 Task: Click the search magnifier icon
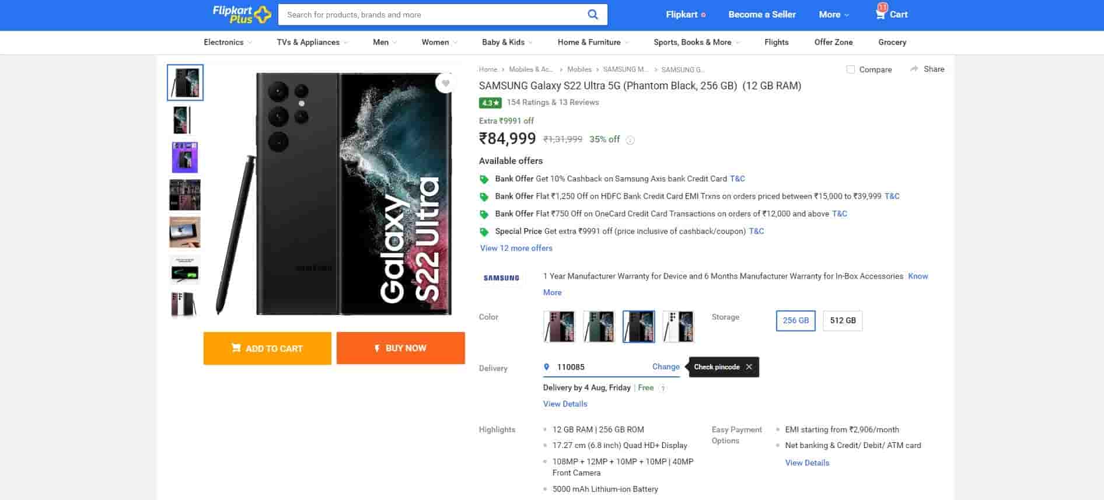pos(592,15)
